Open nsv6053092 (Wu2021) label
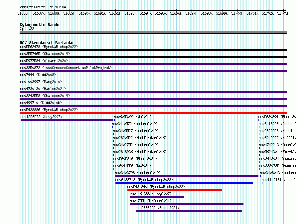Screen dimensions: 296x224 (x=133, y=117)
